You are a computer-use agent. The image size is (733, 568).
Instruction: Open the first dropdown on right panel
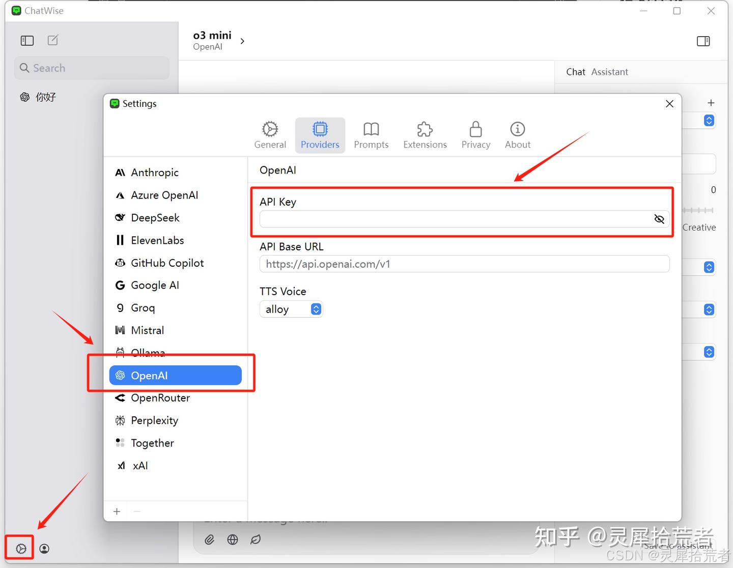tap(709, 120)
